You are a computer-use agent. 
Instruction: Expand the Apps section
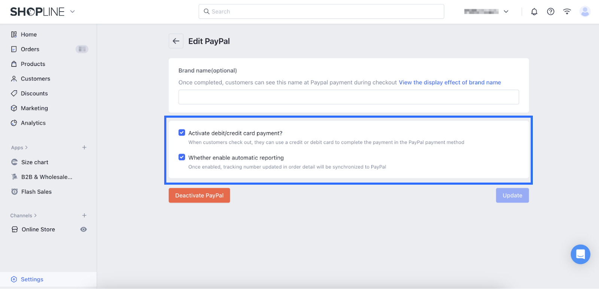tap(19, 147)
